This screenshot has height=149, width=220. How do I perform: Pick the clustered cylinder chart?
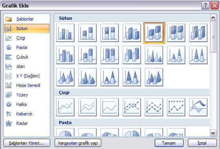pyautogui.click(x=65, y=55)
